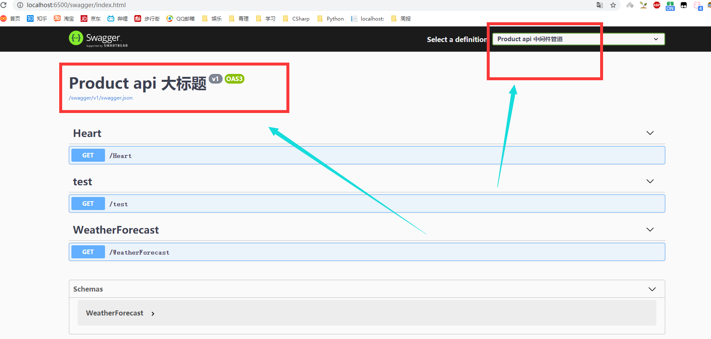
Task: Open the green sprout extension icon
Action: (x=643, y=5)
